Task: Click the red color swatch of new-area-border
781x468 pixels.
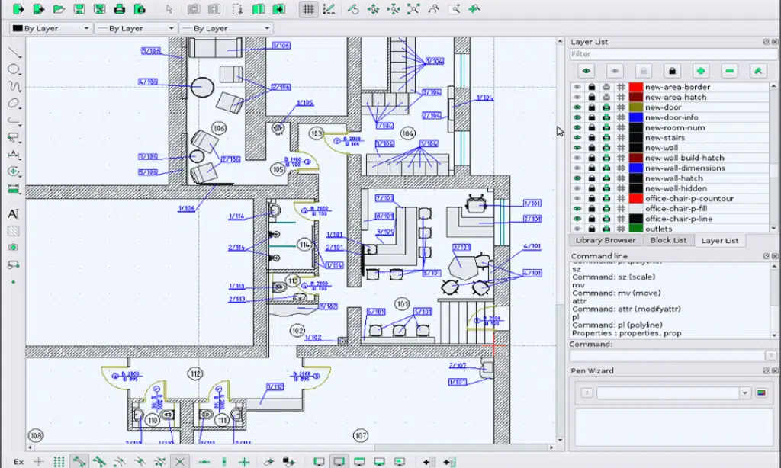Action: 635,87
